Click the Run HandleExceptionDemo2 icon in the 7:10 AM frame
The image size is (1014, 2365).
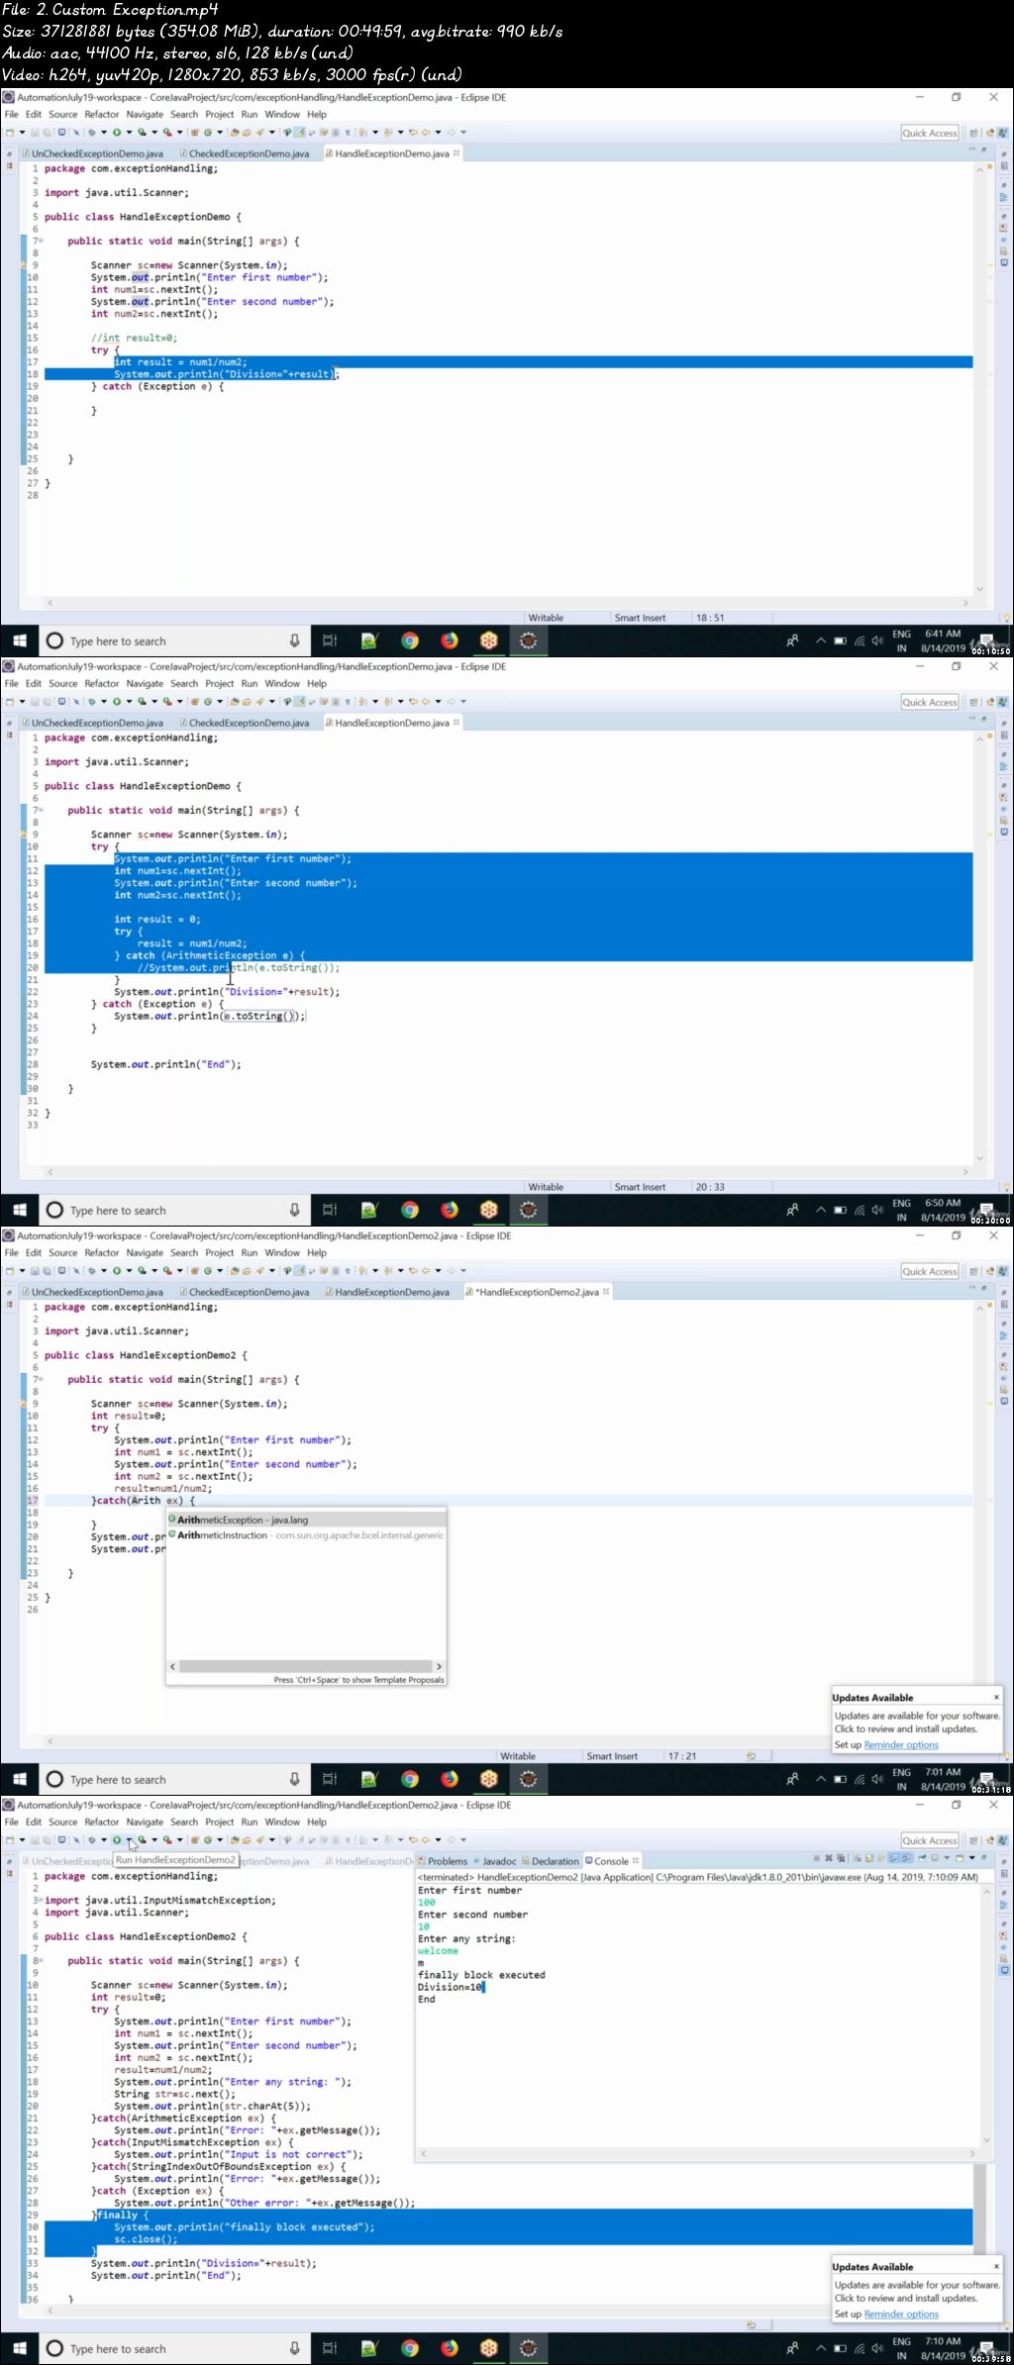click(117, 1839)
